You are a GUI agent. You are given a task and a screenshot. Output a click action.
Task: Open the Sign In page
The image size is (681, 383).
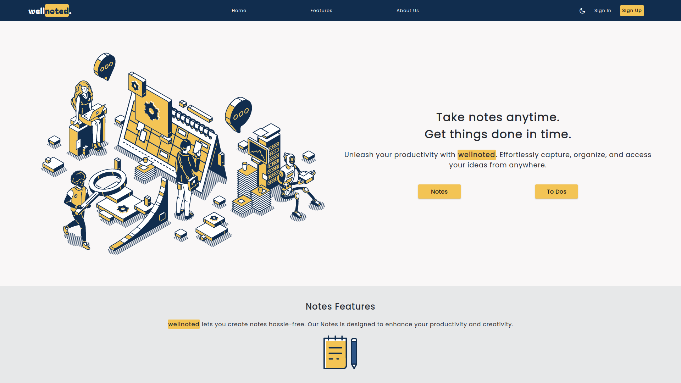click(602, 10)
